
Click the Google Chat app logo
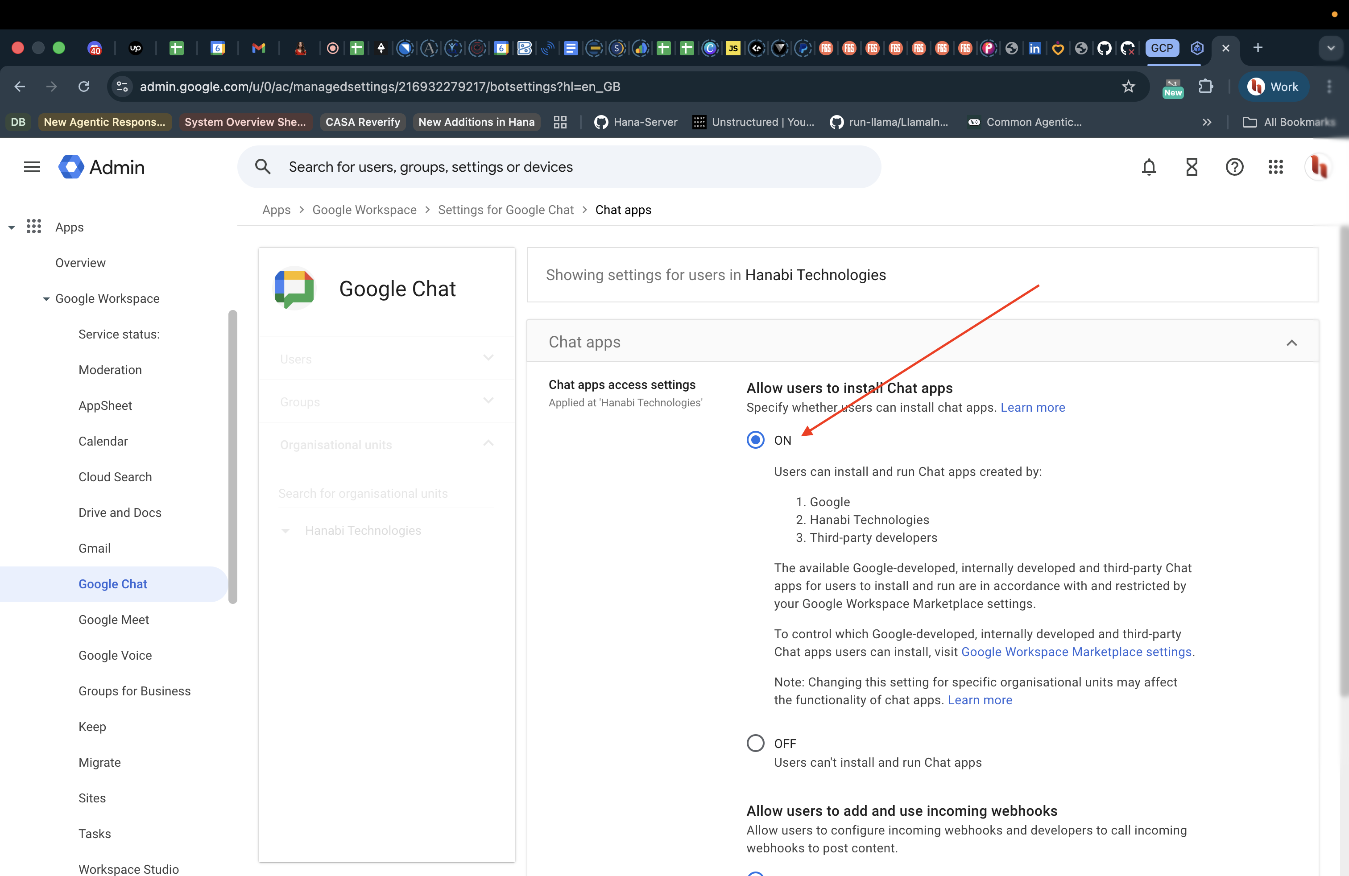coord(294,289)
